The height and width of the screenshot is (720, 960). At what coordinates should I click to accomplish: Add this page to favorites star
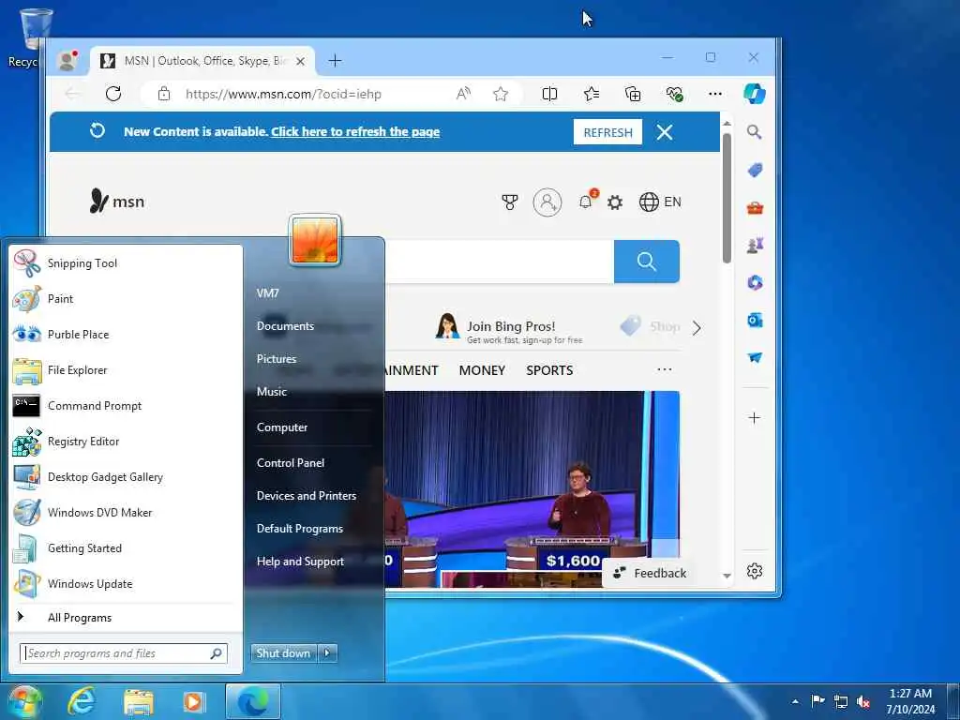501,94
